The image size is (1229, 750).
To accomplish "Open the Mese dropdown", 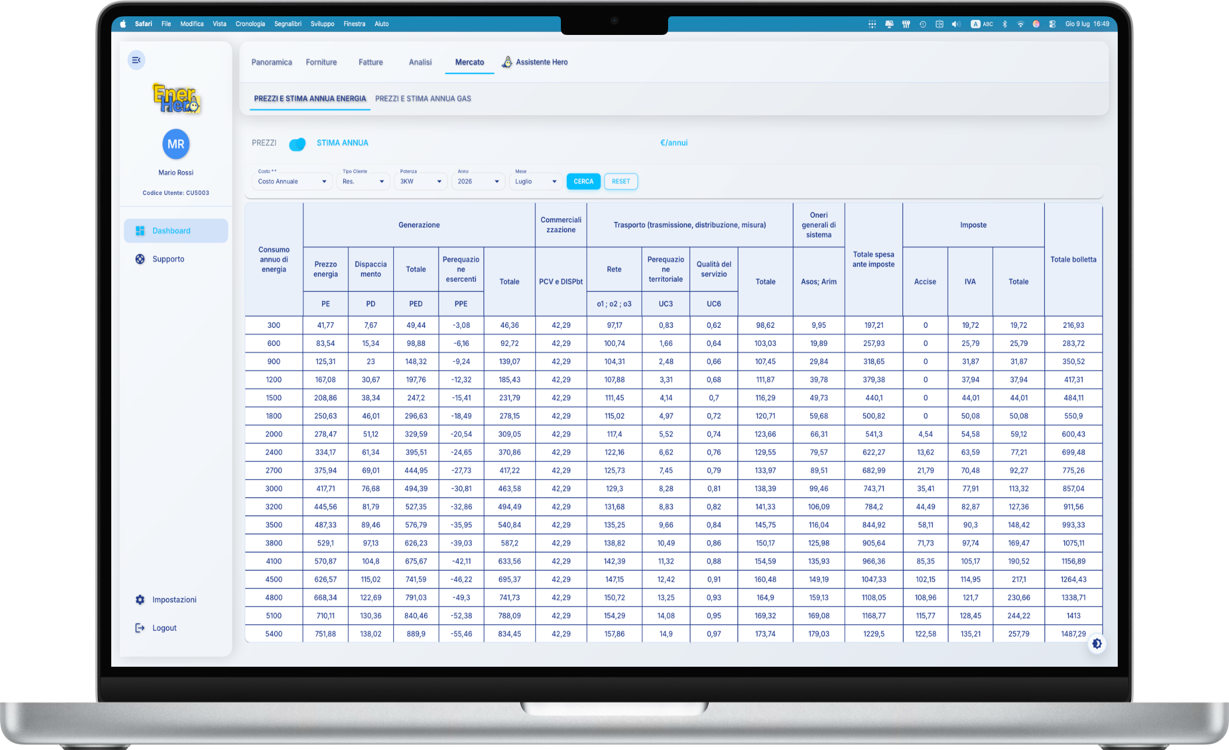I will click(x=536, y=182).
